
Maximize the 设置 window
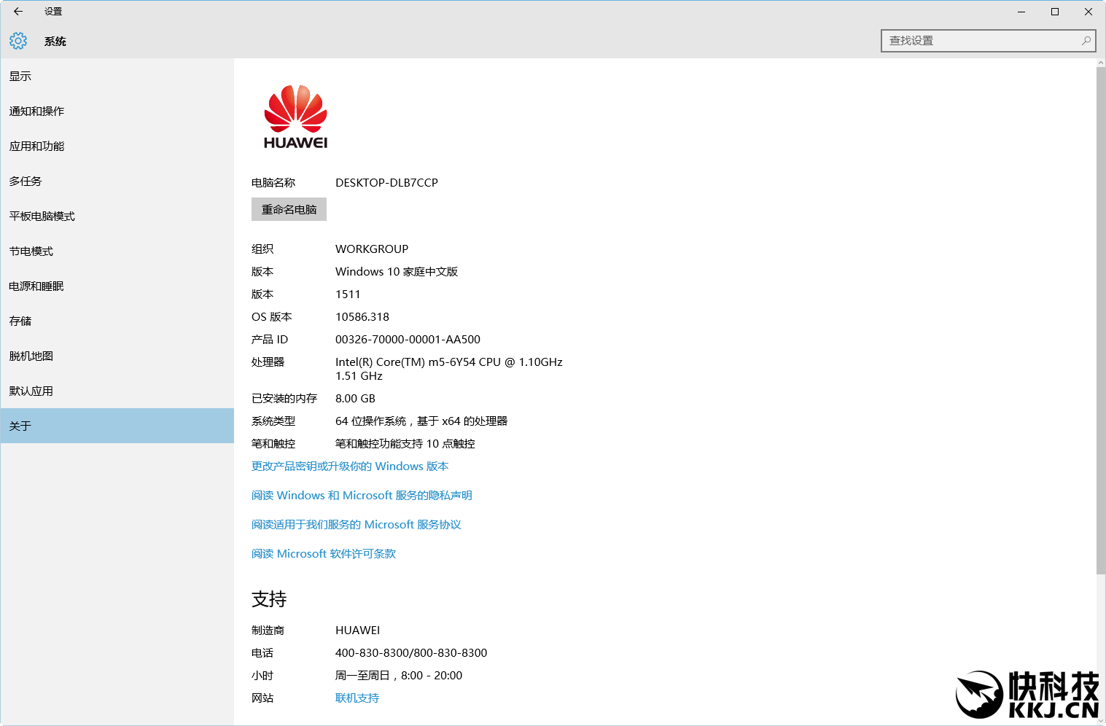click(1055, 12)
